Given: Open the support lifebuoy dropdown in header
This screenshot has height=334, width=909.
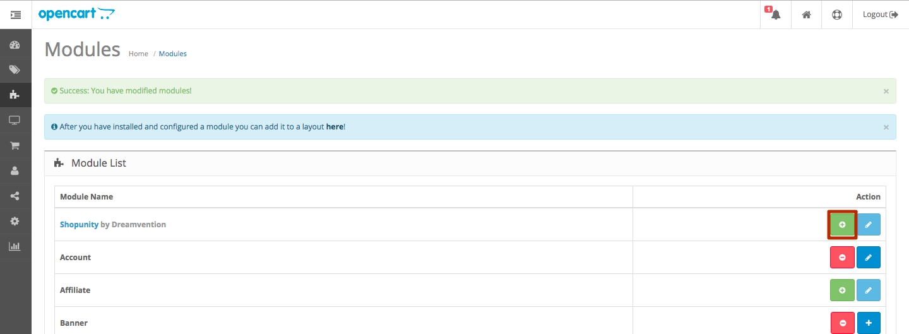Looking at the screenshot, I should click(x=837, y=15).
